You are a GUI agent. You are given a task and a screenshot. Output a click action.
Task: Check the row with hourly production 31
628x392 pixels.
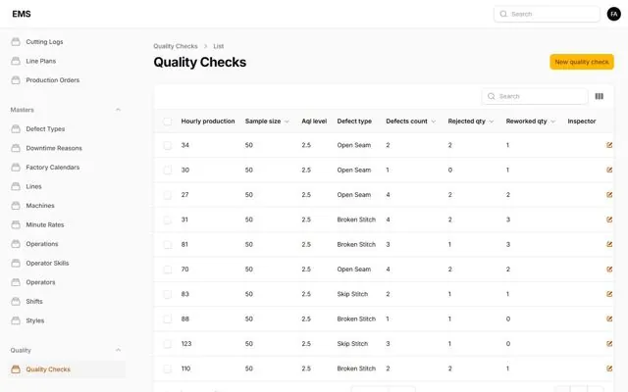pyautogui.click(x=168, y=220)
